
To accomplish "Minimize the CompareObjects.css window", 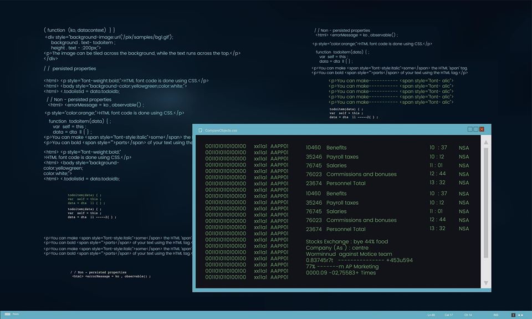I will click(x=470, y=129).
